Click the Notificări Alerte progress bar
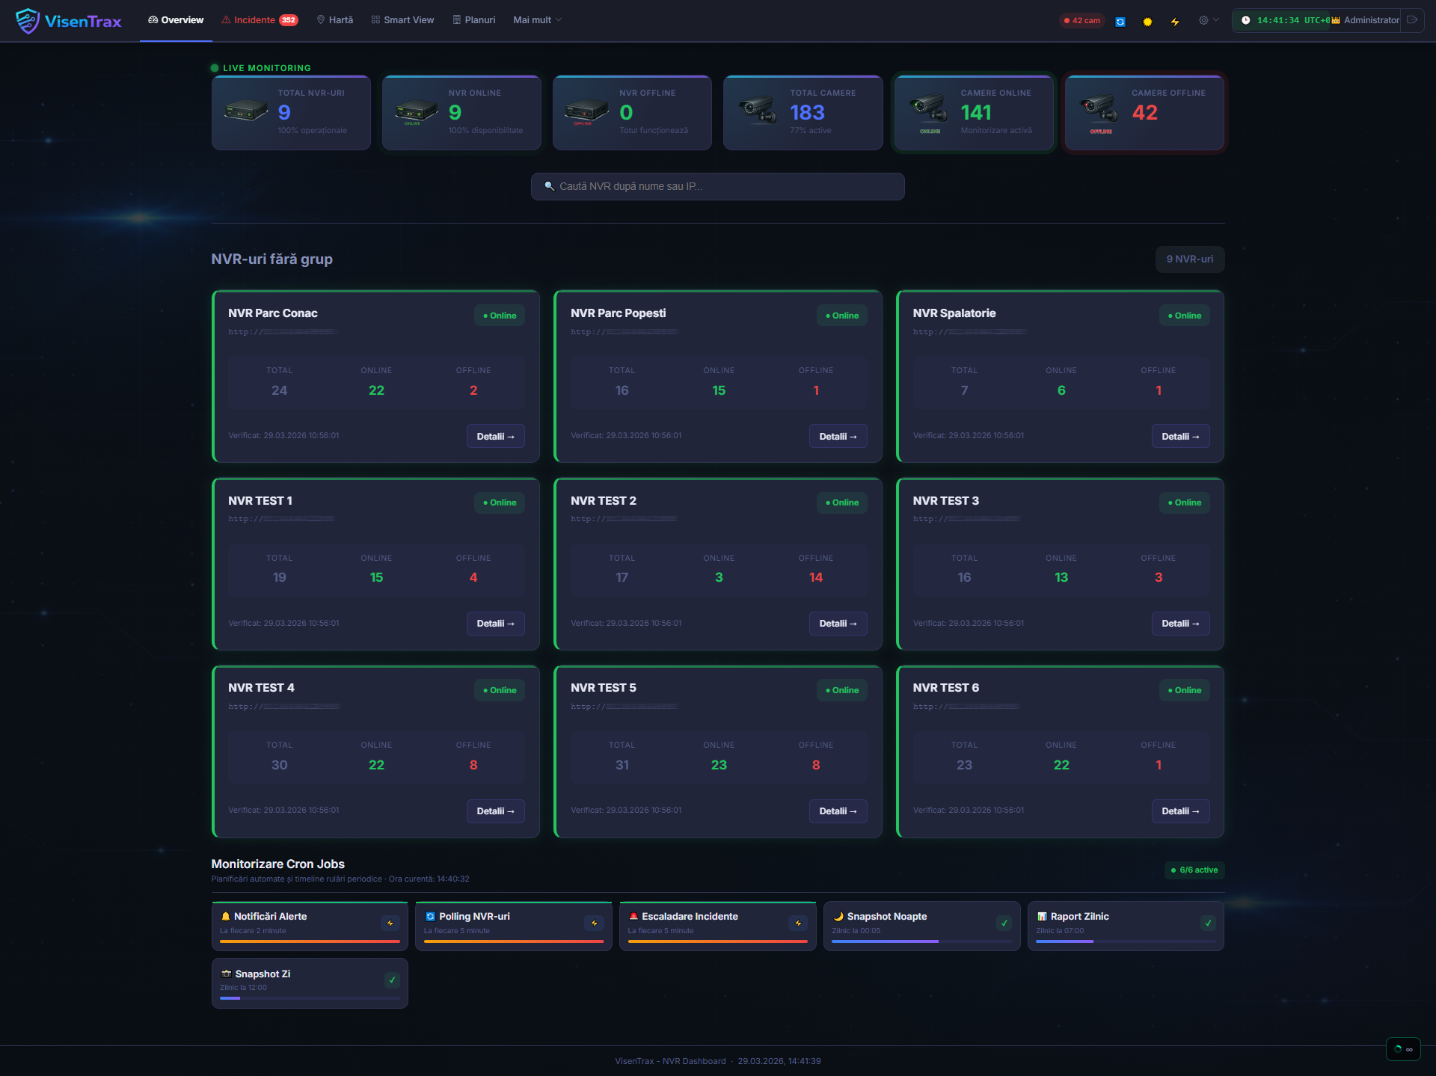The width and height of the screenshot is (1436, 1076). [310, 941]
